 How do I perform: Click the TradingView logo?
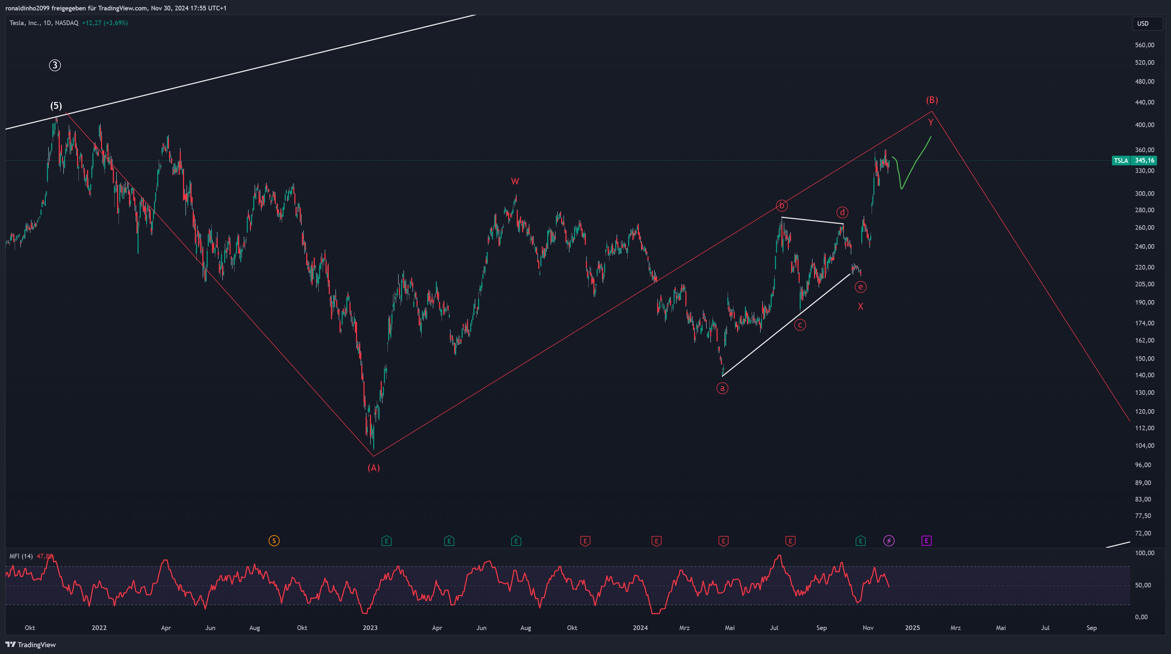pyautogui.click(x=30, y=644)
